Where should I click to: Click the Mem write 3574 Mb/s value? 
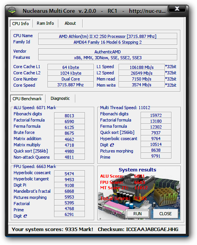pyautogui.click(x=142, y=85)
